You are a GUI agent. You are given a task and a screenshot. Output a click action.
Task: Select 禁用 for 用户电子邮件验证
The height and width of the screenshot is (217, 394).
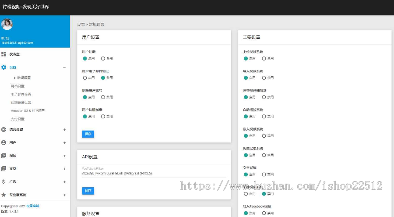tap(103, 78)
